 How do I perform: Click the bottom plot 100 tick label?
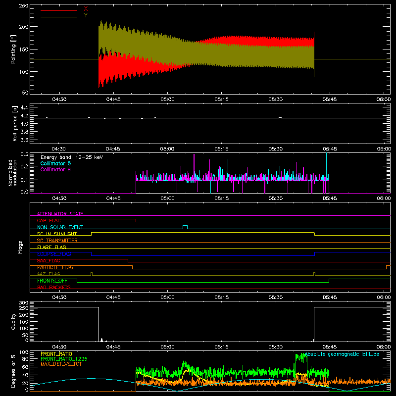(x=24, y=352)
